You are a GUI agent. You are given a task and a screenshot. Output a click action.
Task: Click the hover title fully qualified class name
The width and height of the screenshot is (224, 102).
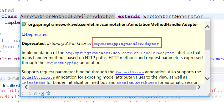pyautogui.click(x=113, y=25)
